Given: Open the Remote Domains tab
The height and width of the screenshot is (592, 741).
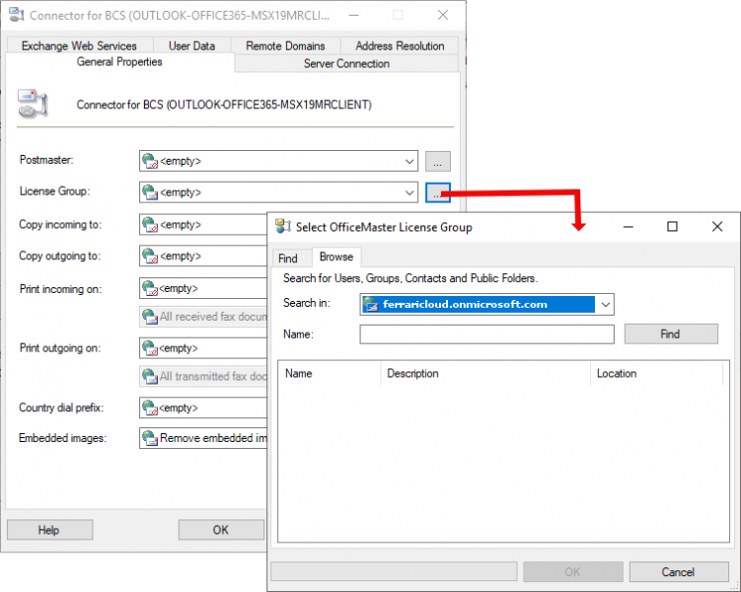Looking at the screenshot, I should coord(285,45).
